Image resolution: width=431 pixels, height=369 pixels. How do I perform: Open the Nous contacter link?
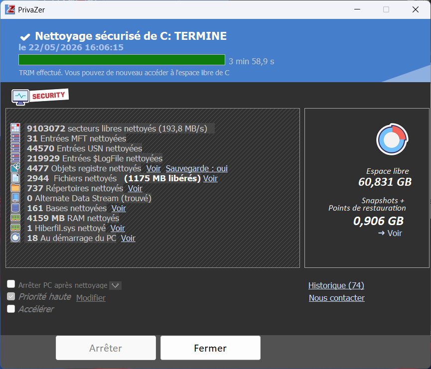coord(337,298)
